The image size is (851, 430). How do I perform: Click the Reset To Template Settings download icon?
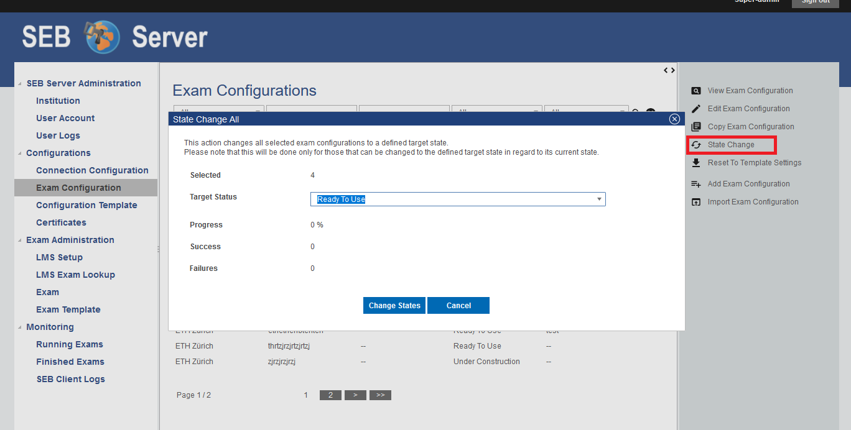click(696, 163)
